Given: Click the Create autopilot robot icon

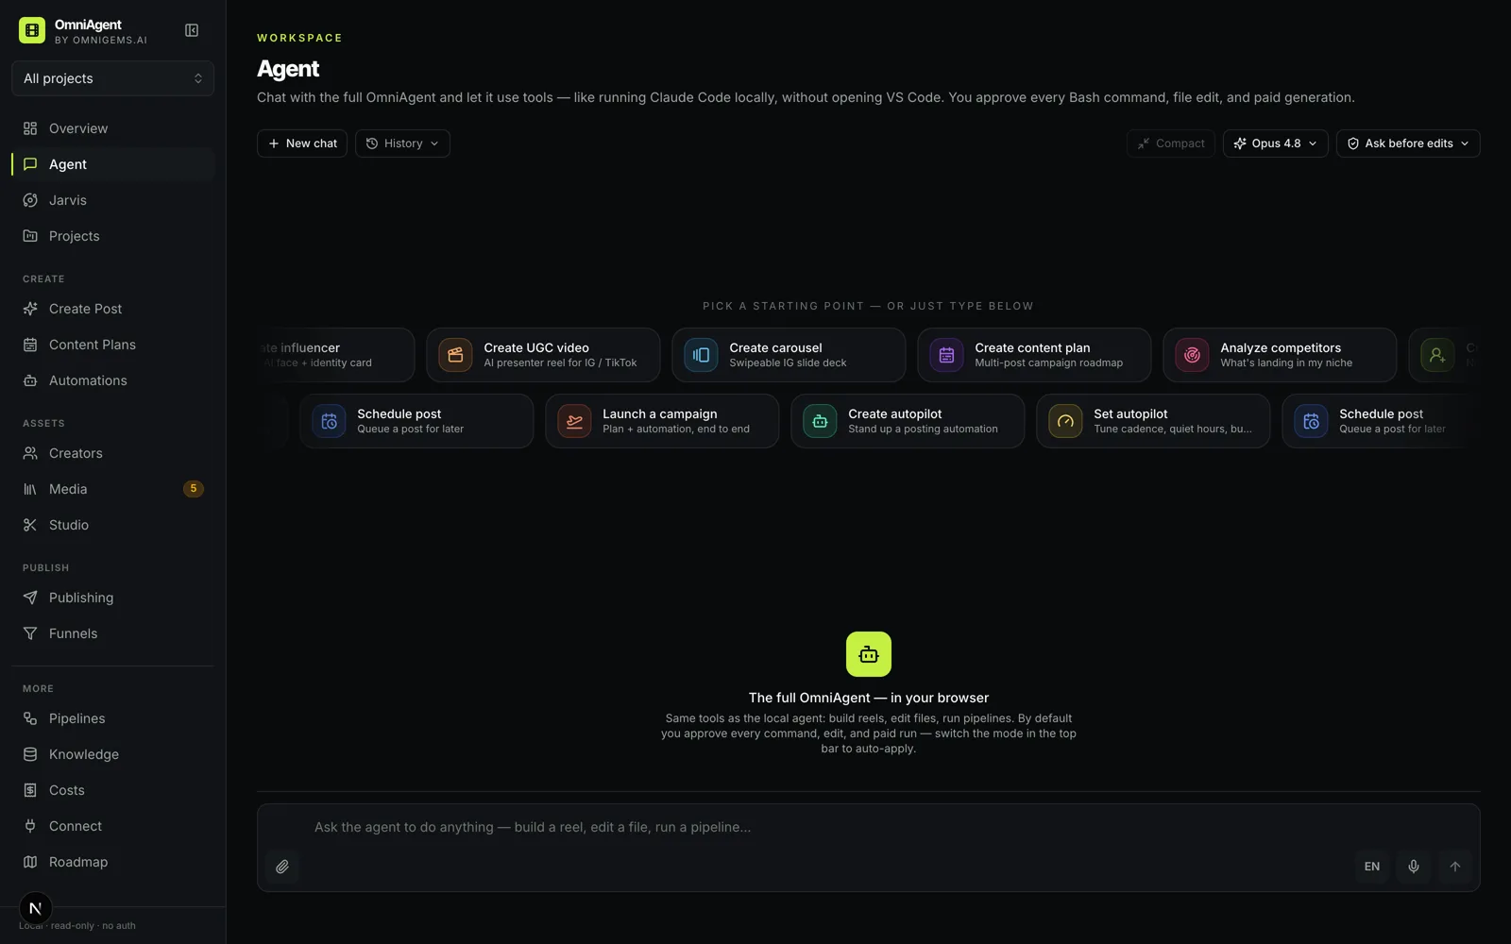Looking at the screenshot, I should point(820,421).
